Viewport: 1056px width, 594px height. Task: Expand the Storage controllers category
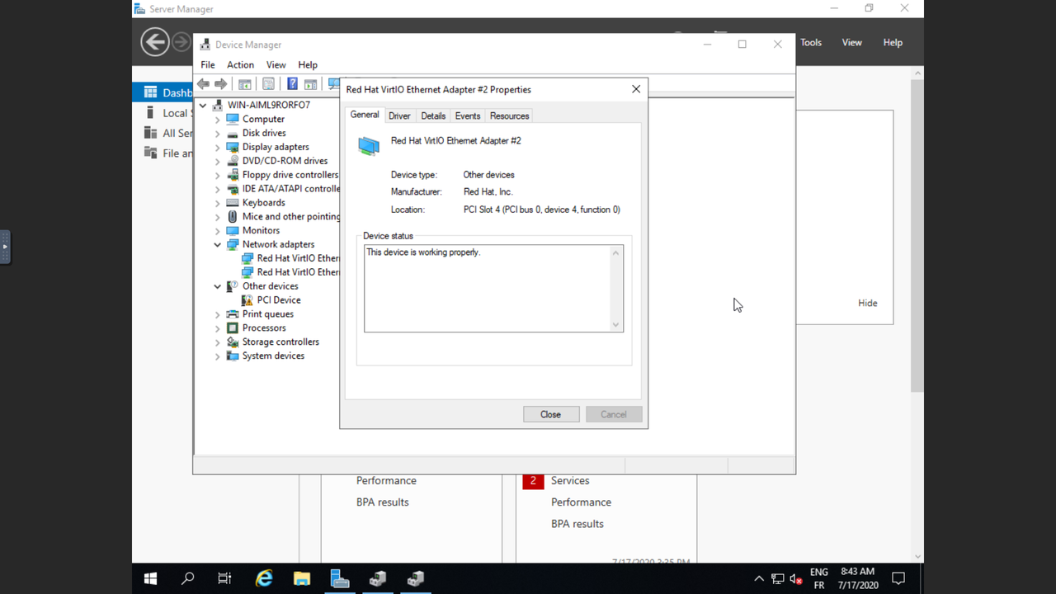[218, 342]
